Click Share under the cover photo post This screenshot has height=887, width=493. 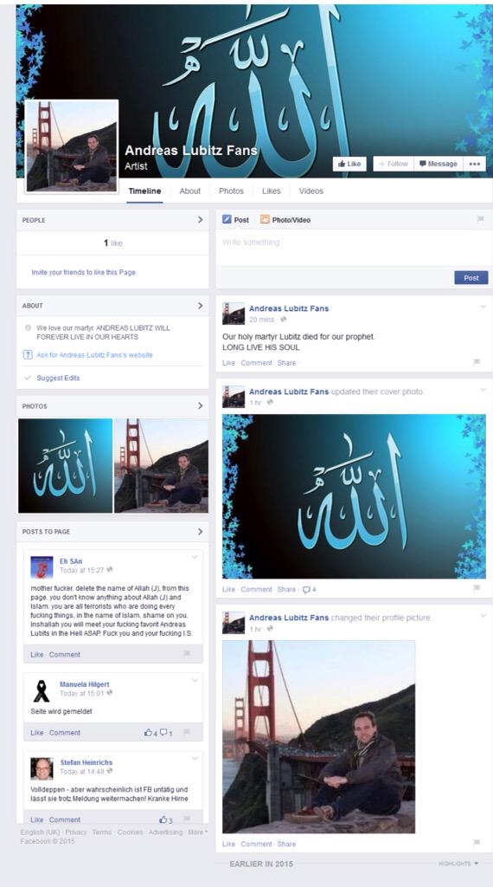pos(286,589)
